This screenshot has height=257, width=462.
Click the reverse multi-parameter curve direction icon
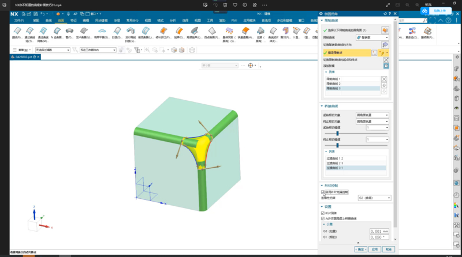point(386,44)
